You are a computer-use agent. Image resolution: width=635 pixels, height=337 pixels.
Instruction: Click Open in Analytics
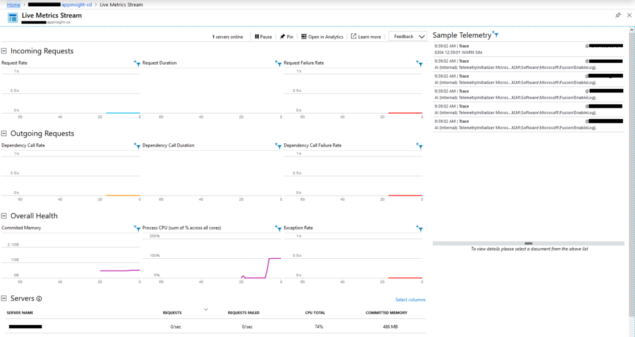pos(322,37)
